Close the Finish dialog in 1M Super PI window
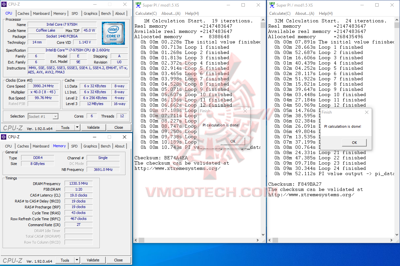The width and height of the screenshot is (400, 266). click(x=245, y=111)
